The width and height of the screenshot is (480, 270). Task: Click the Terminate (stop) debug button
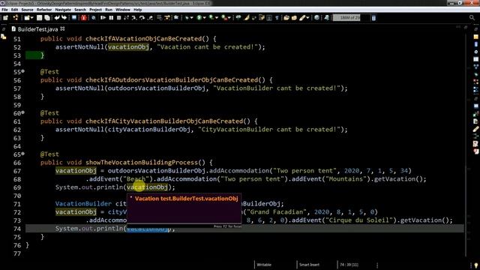[x=118, y=18]
